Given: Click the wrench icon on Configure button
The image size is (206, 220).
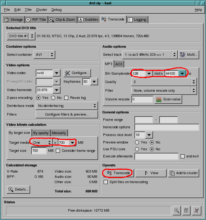Looking at the screenshot, I should pyautogui.click(x=67, y=73).
